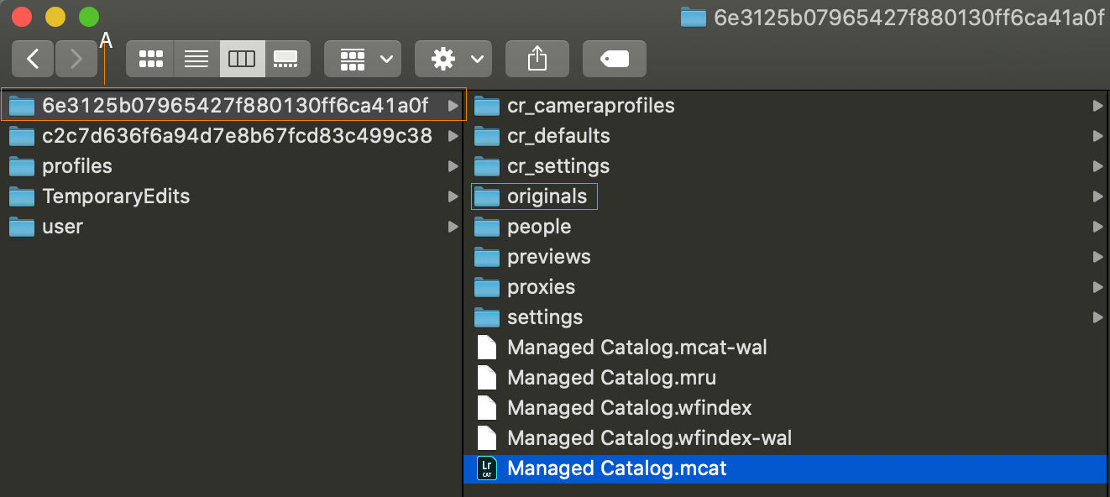
Task: Select the Managed Catalog.mcat Lightroom catalog icon
Action: pos(486,468)
